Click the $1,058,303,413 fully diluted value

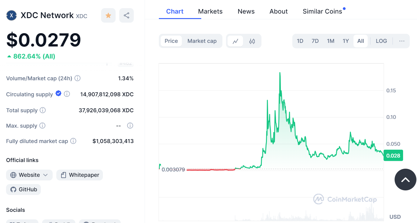pyautogui.click(x=113, y=141)
